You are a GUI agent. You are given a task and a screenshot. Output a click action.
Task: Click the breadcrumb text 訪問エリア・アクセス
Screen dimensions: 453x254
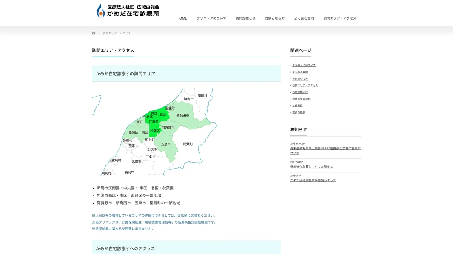(117, 33)
